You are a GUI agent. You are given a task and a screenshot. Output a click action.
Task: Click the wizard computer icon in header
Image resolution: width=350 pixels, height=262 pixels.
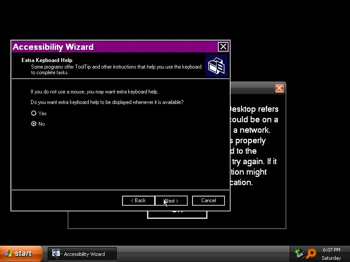[x=216, y=66]
